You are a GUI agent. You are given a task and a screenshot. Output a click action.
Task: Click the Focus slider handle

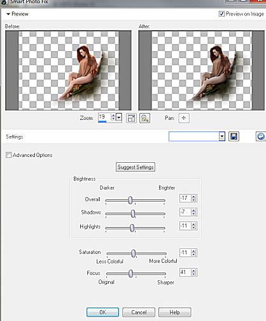(131, 273)
